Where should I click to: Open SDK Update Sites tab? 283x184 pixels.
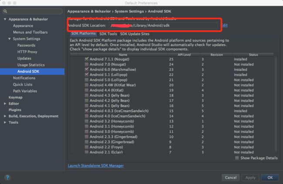click(135, 34)
